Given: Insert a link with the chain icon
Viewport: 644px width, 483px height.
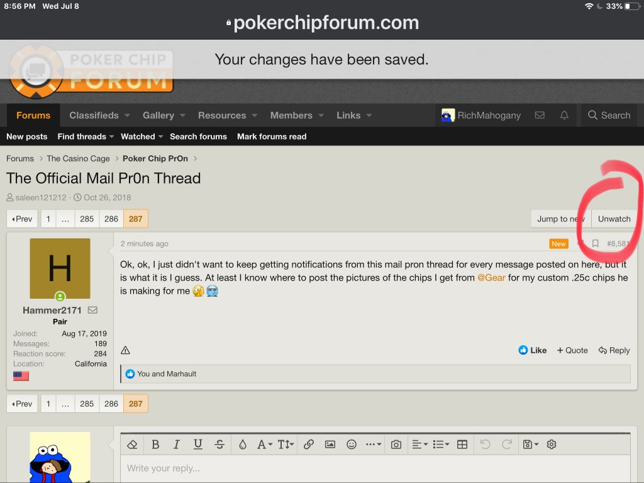Looking at the screenshot, I should coord(308,444).
